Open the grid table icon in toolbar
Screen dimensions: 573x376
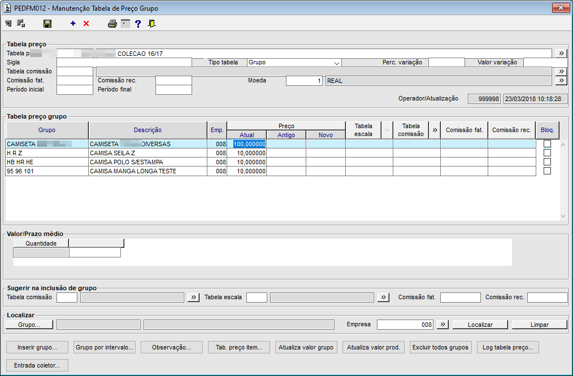click(x=125, y=24)
